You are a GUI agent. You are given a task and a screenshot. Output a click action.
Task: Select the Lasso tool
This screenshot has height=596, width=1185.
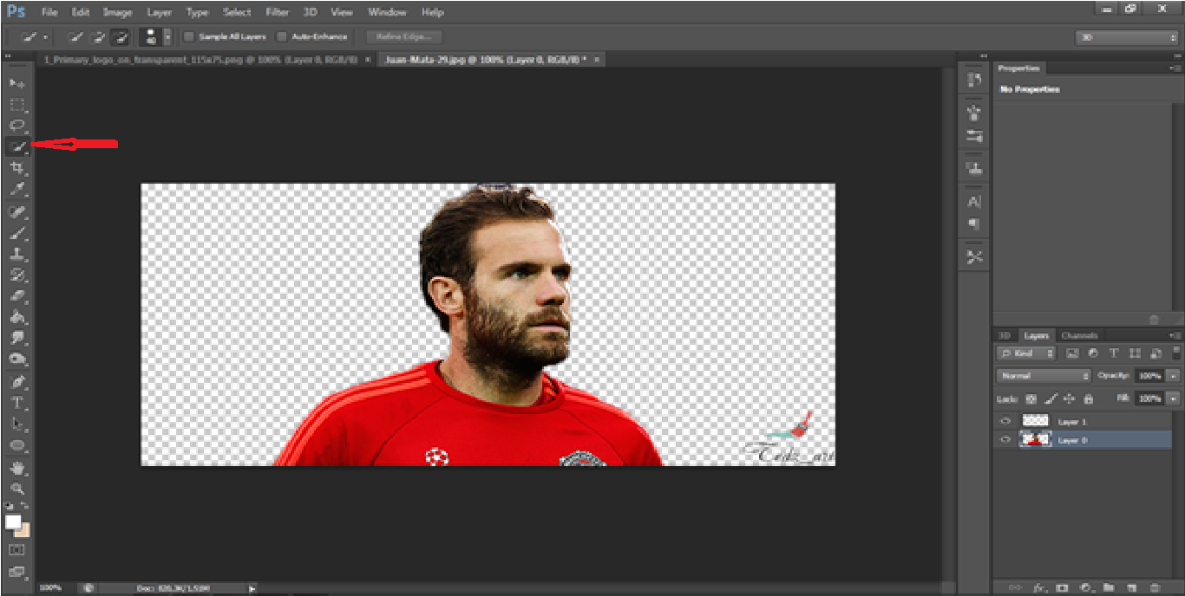pos(16,126)
